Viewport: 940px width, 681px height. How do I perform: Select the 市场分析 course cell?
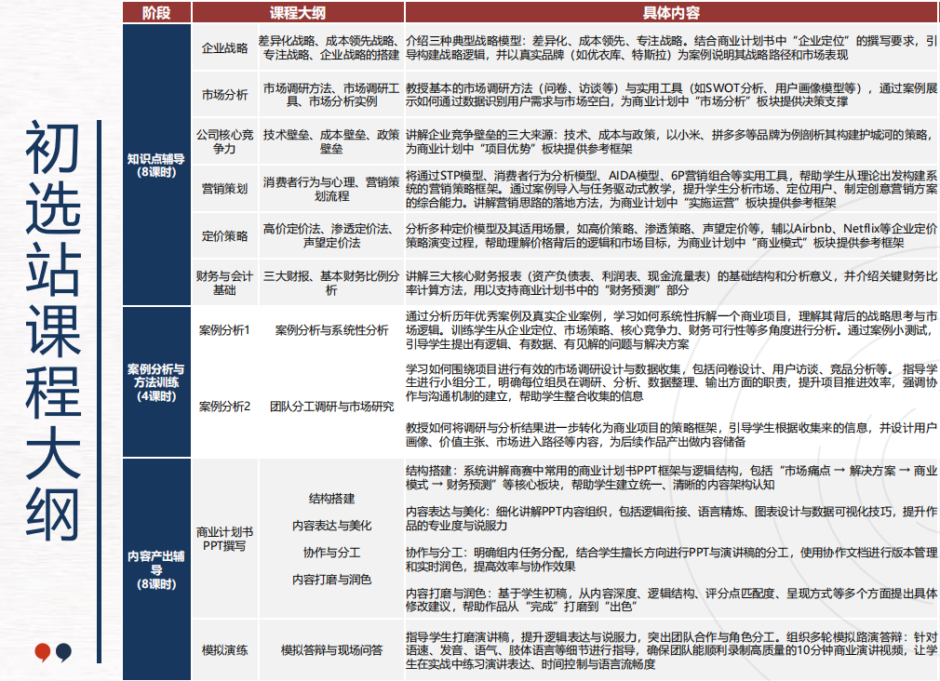click(x=225, y=95)
